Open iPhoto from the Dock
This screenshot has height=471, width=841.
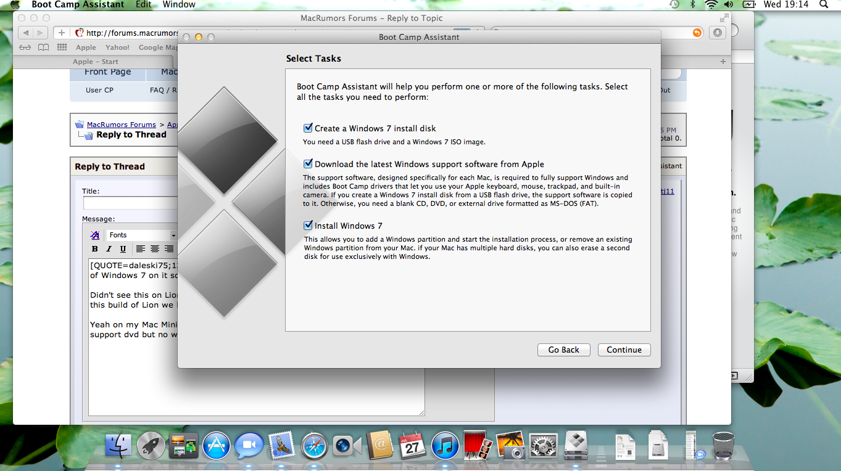pyautogui.click(x=511, y=445)
